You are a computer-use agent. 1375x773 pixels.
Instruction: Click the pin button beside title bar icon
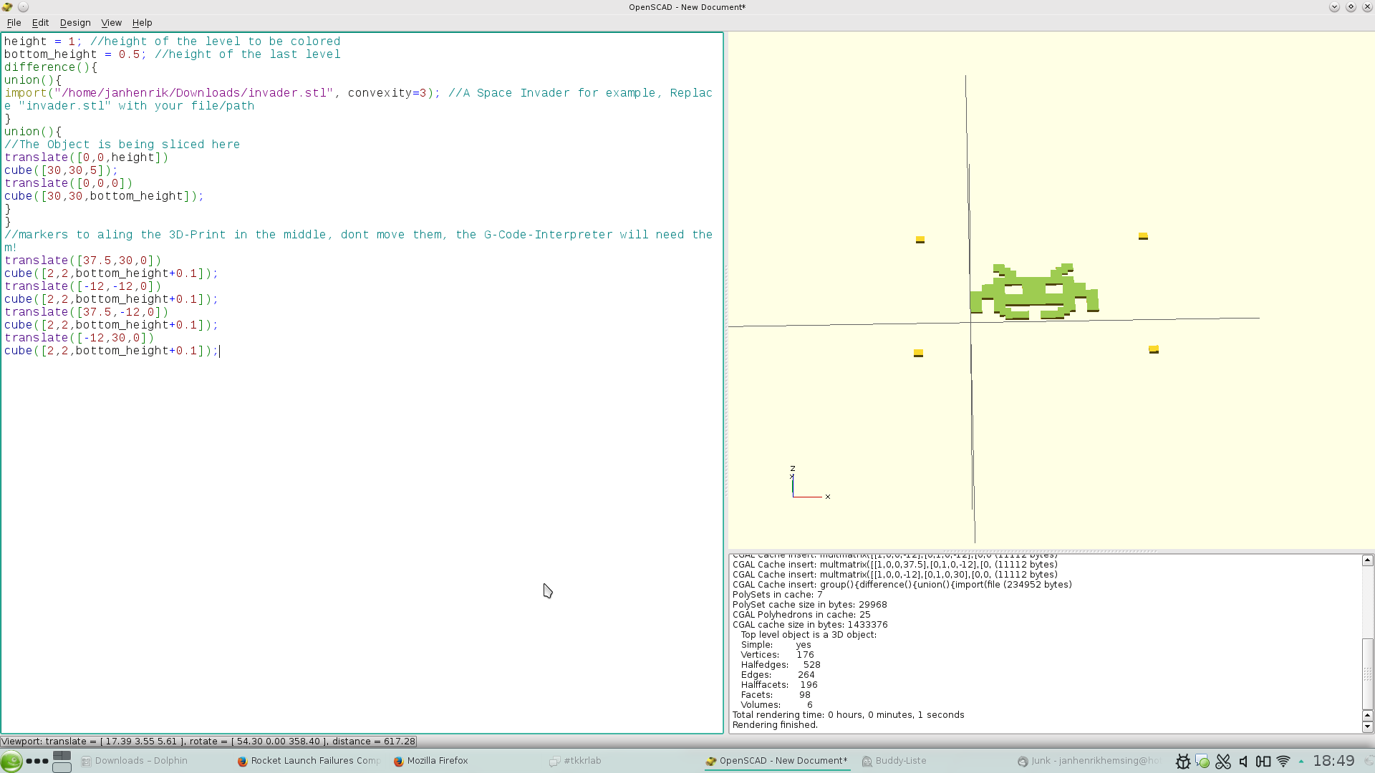pyautogui.click(x=23, y=7)
